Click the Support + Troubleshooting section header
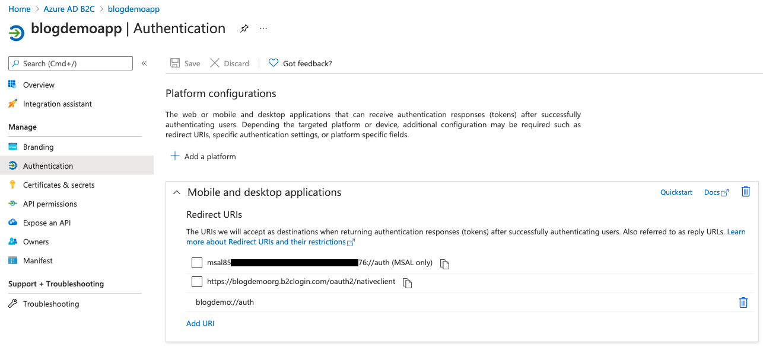The width and height of the screenshot is (763, 348). point(56,283)
